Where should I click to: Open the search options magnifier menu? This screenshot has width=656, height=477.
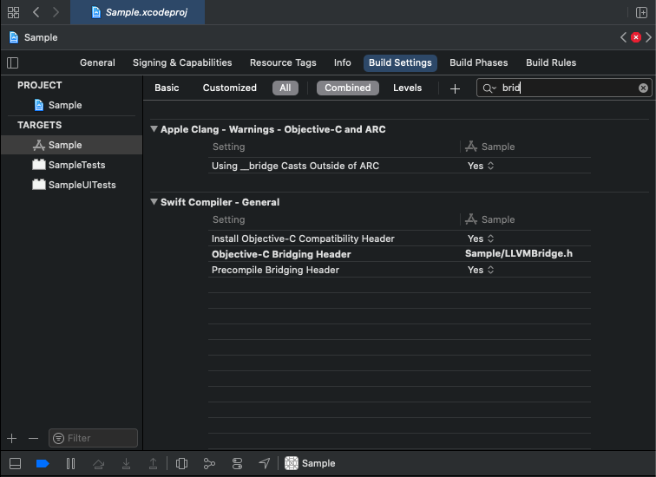coord(489,88)
